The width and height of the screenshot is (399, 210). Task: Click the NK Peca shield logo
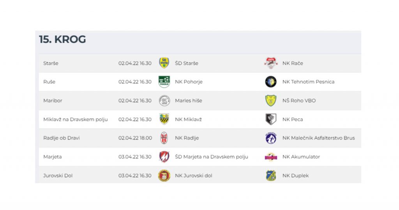(271, 119)
